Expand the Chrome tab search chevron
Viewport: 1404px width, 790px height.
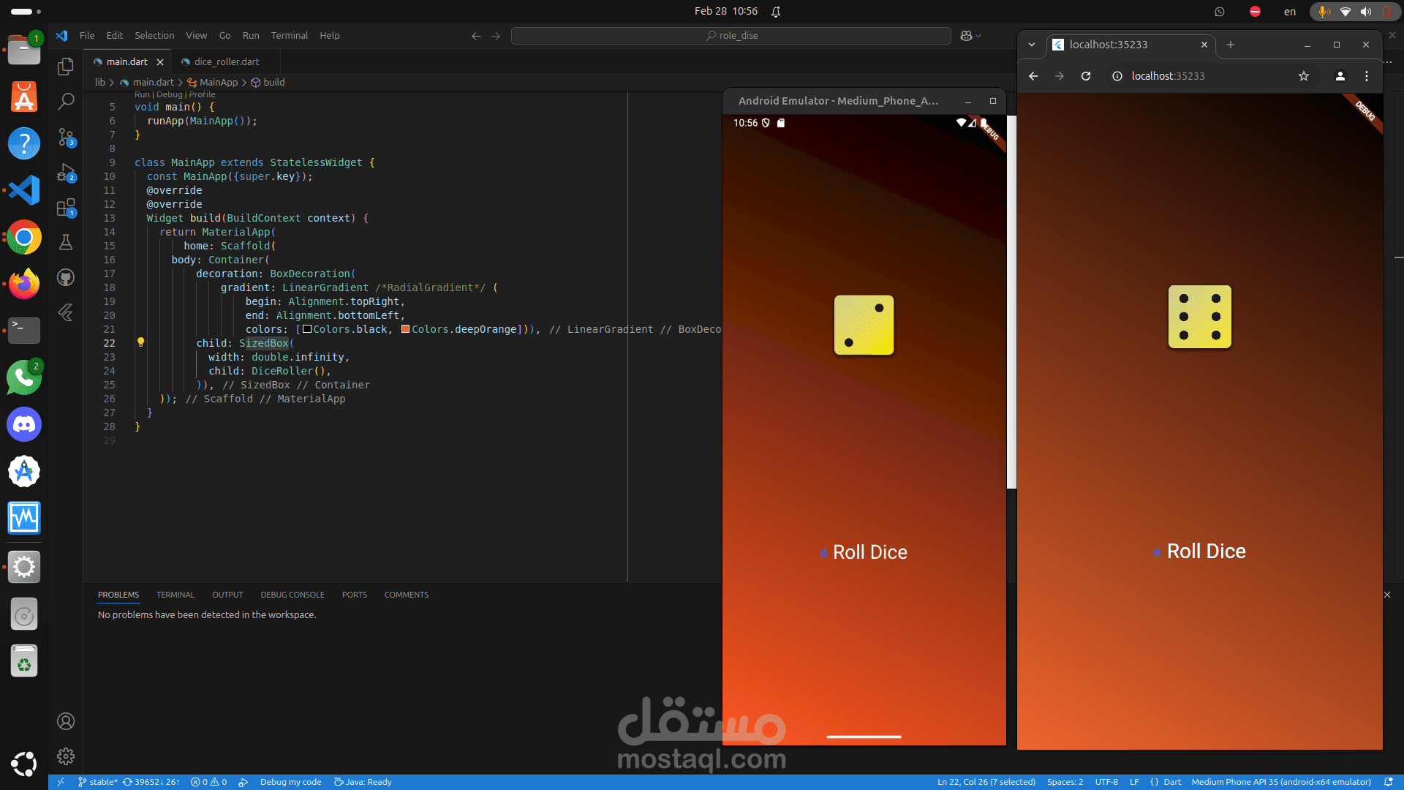pos(1031,45)
